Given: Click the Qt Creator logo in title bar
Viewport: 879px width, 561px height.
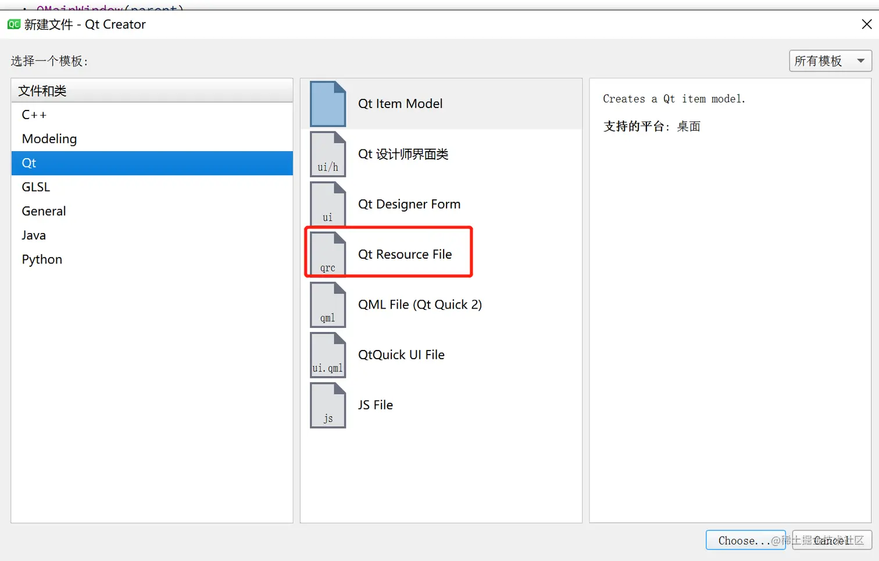Looking at the screenshot, I should [14, 24].
